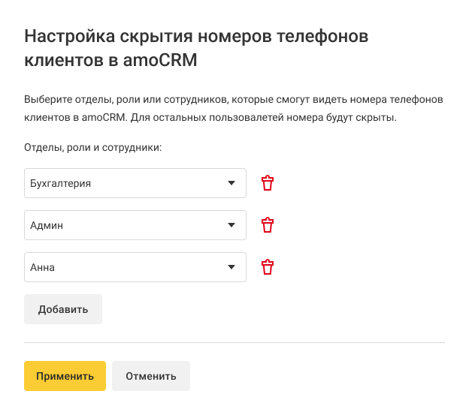Expand the Админ selector using its arrow
The image size is (469, 415).
click(x=231, y=225)
